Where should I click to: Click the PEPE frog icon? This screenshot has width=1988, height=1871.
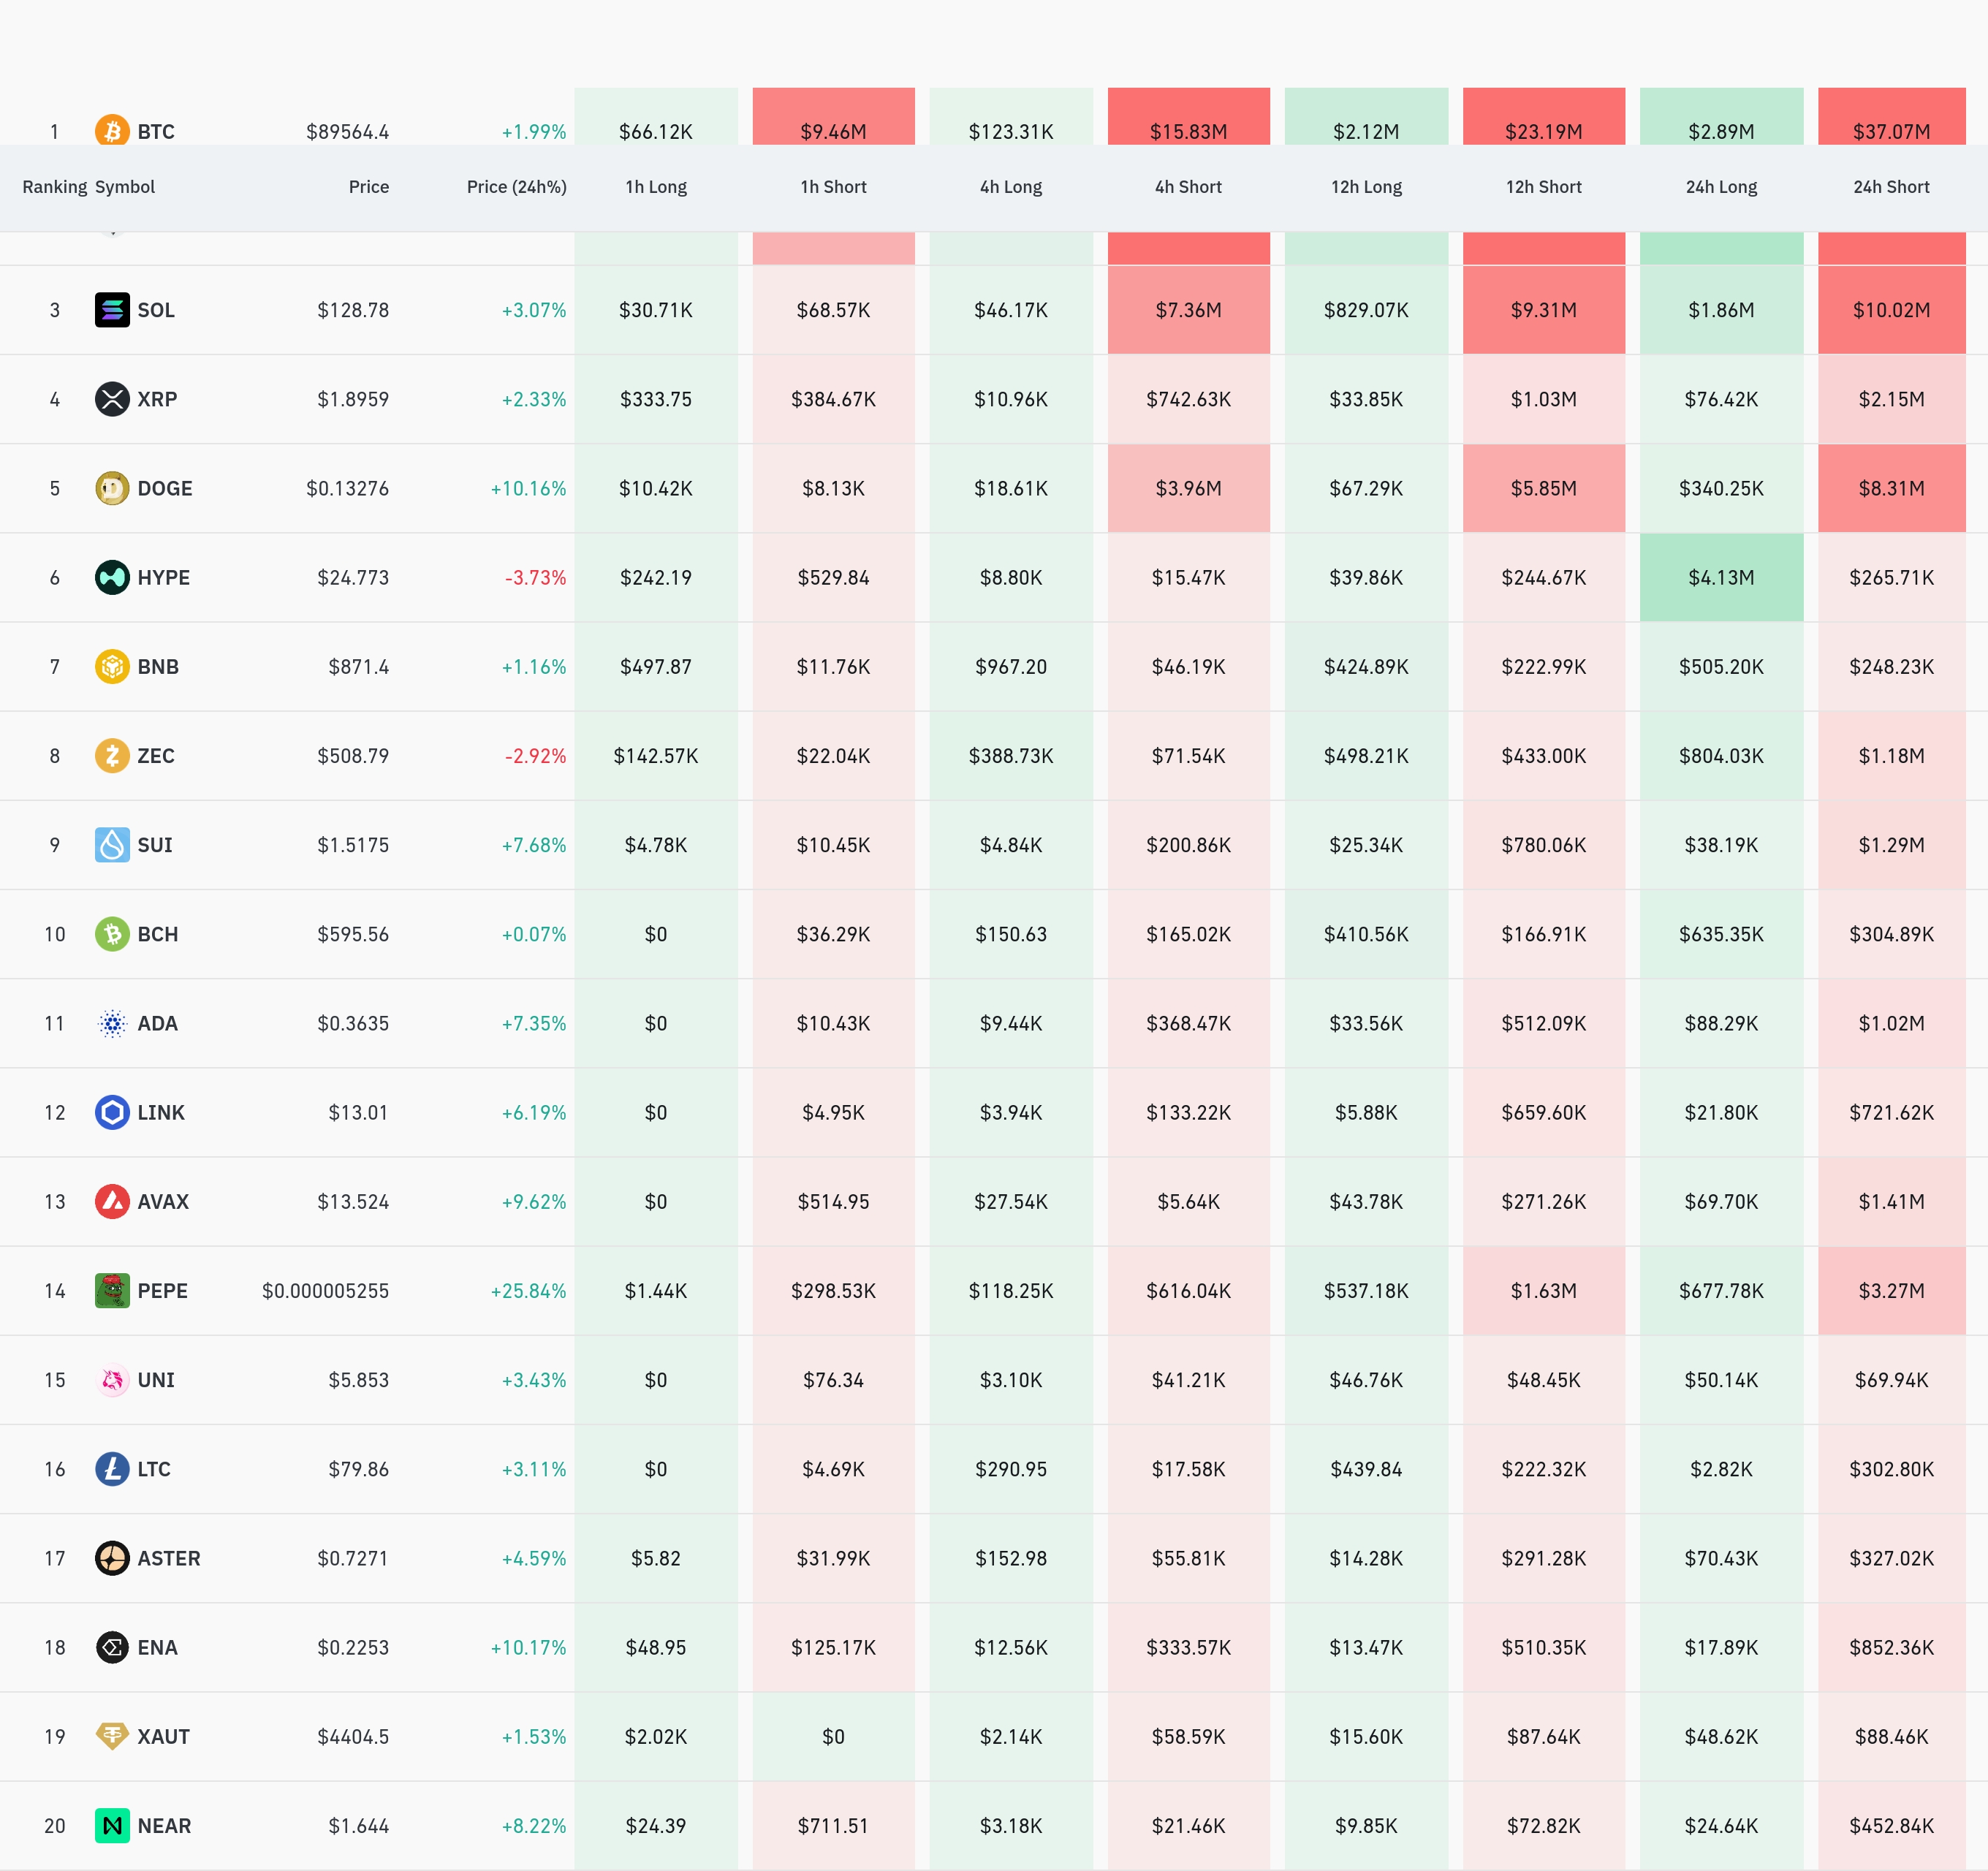(112, 1291)
